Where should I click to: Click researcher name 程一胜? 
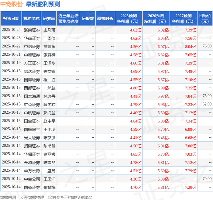pyautogui.click(x=49, y=80)
